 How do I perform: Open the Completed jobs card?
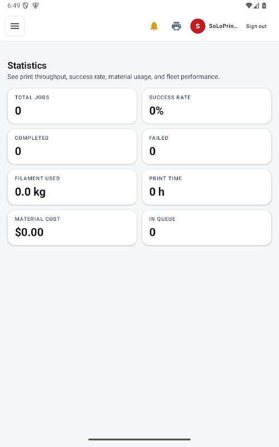tap(73, 146)
